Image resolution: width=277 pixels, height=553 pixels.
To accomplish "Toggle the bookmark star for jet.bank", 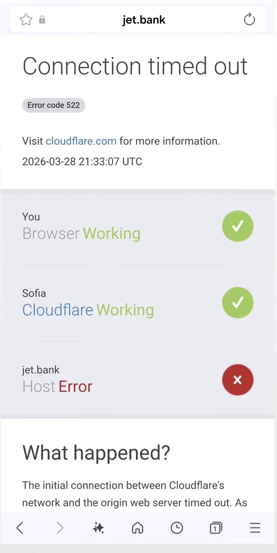I will click(26, 20).
